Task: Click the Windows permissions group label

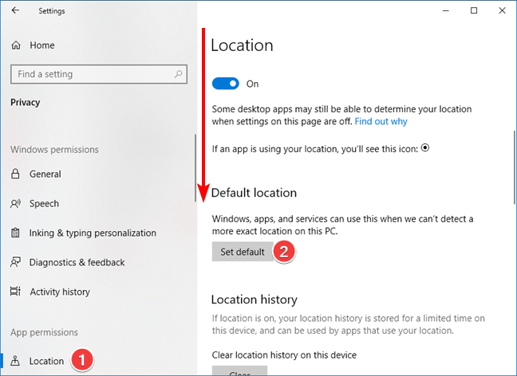Action: coord(54,150)
